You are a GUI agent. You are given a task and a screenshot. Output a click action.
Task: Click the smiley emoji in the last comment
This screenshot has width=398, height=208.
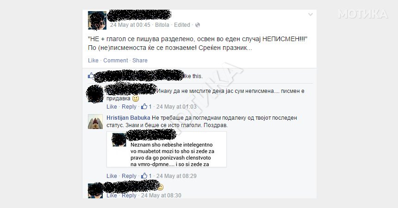click(x=160, y=188)
